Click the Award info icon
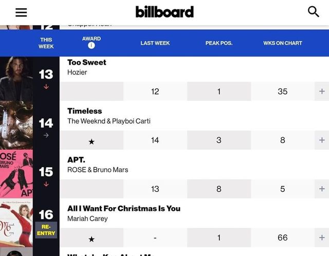 [x=92, y=46]
